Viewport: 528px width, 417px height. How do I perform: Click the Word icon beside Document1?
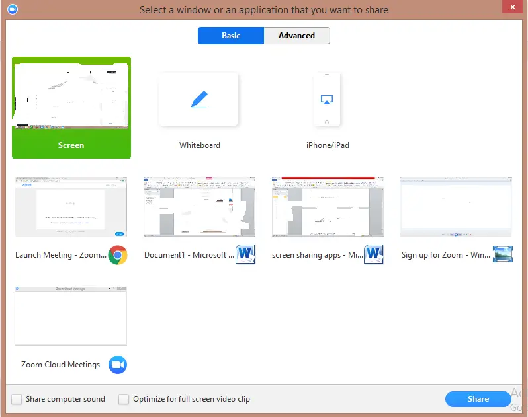[245, 254]
